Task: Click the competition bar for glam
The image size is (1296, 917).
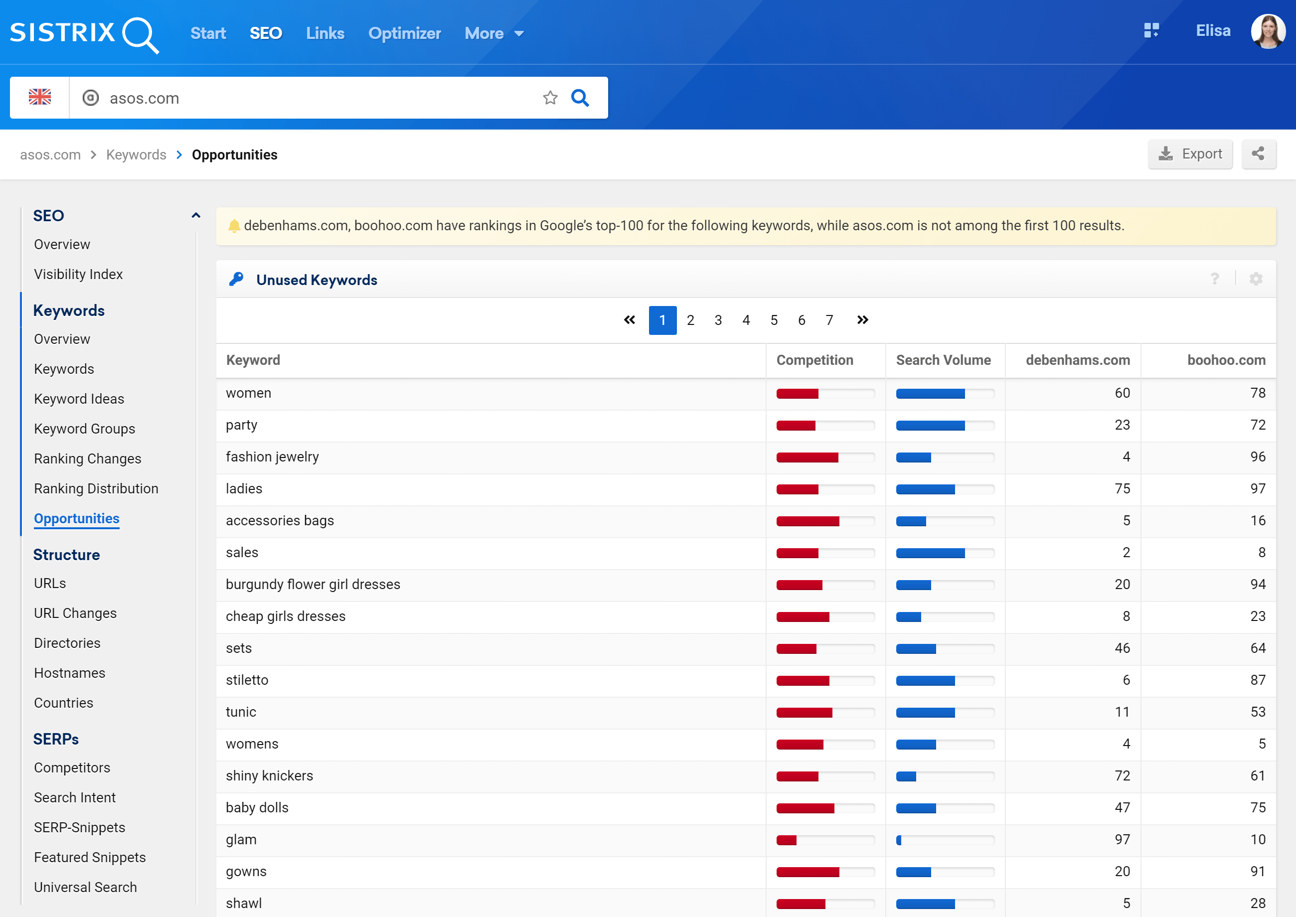Action: point(825,840)
